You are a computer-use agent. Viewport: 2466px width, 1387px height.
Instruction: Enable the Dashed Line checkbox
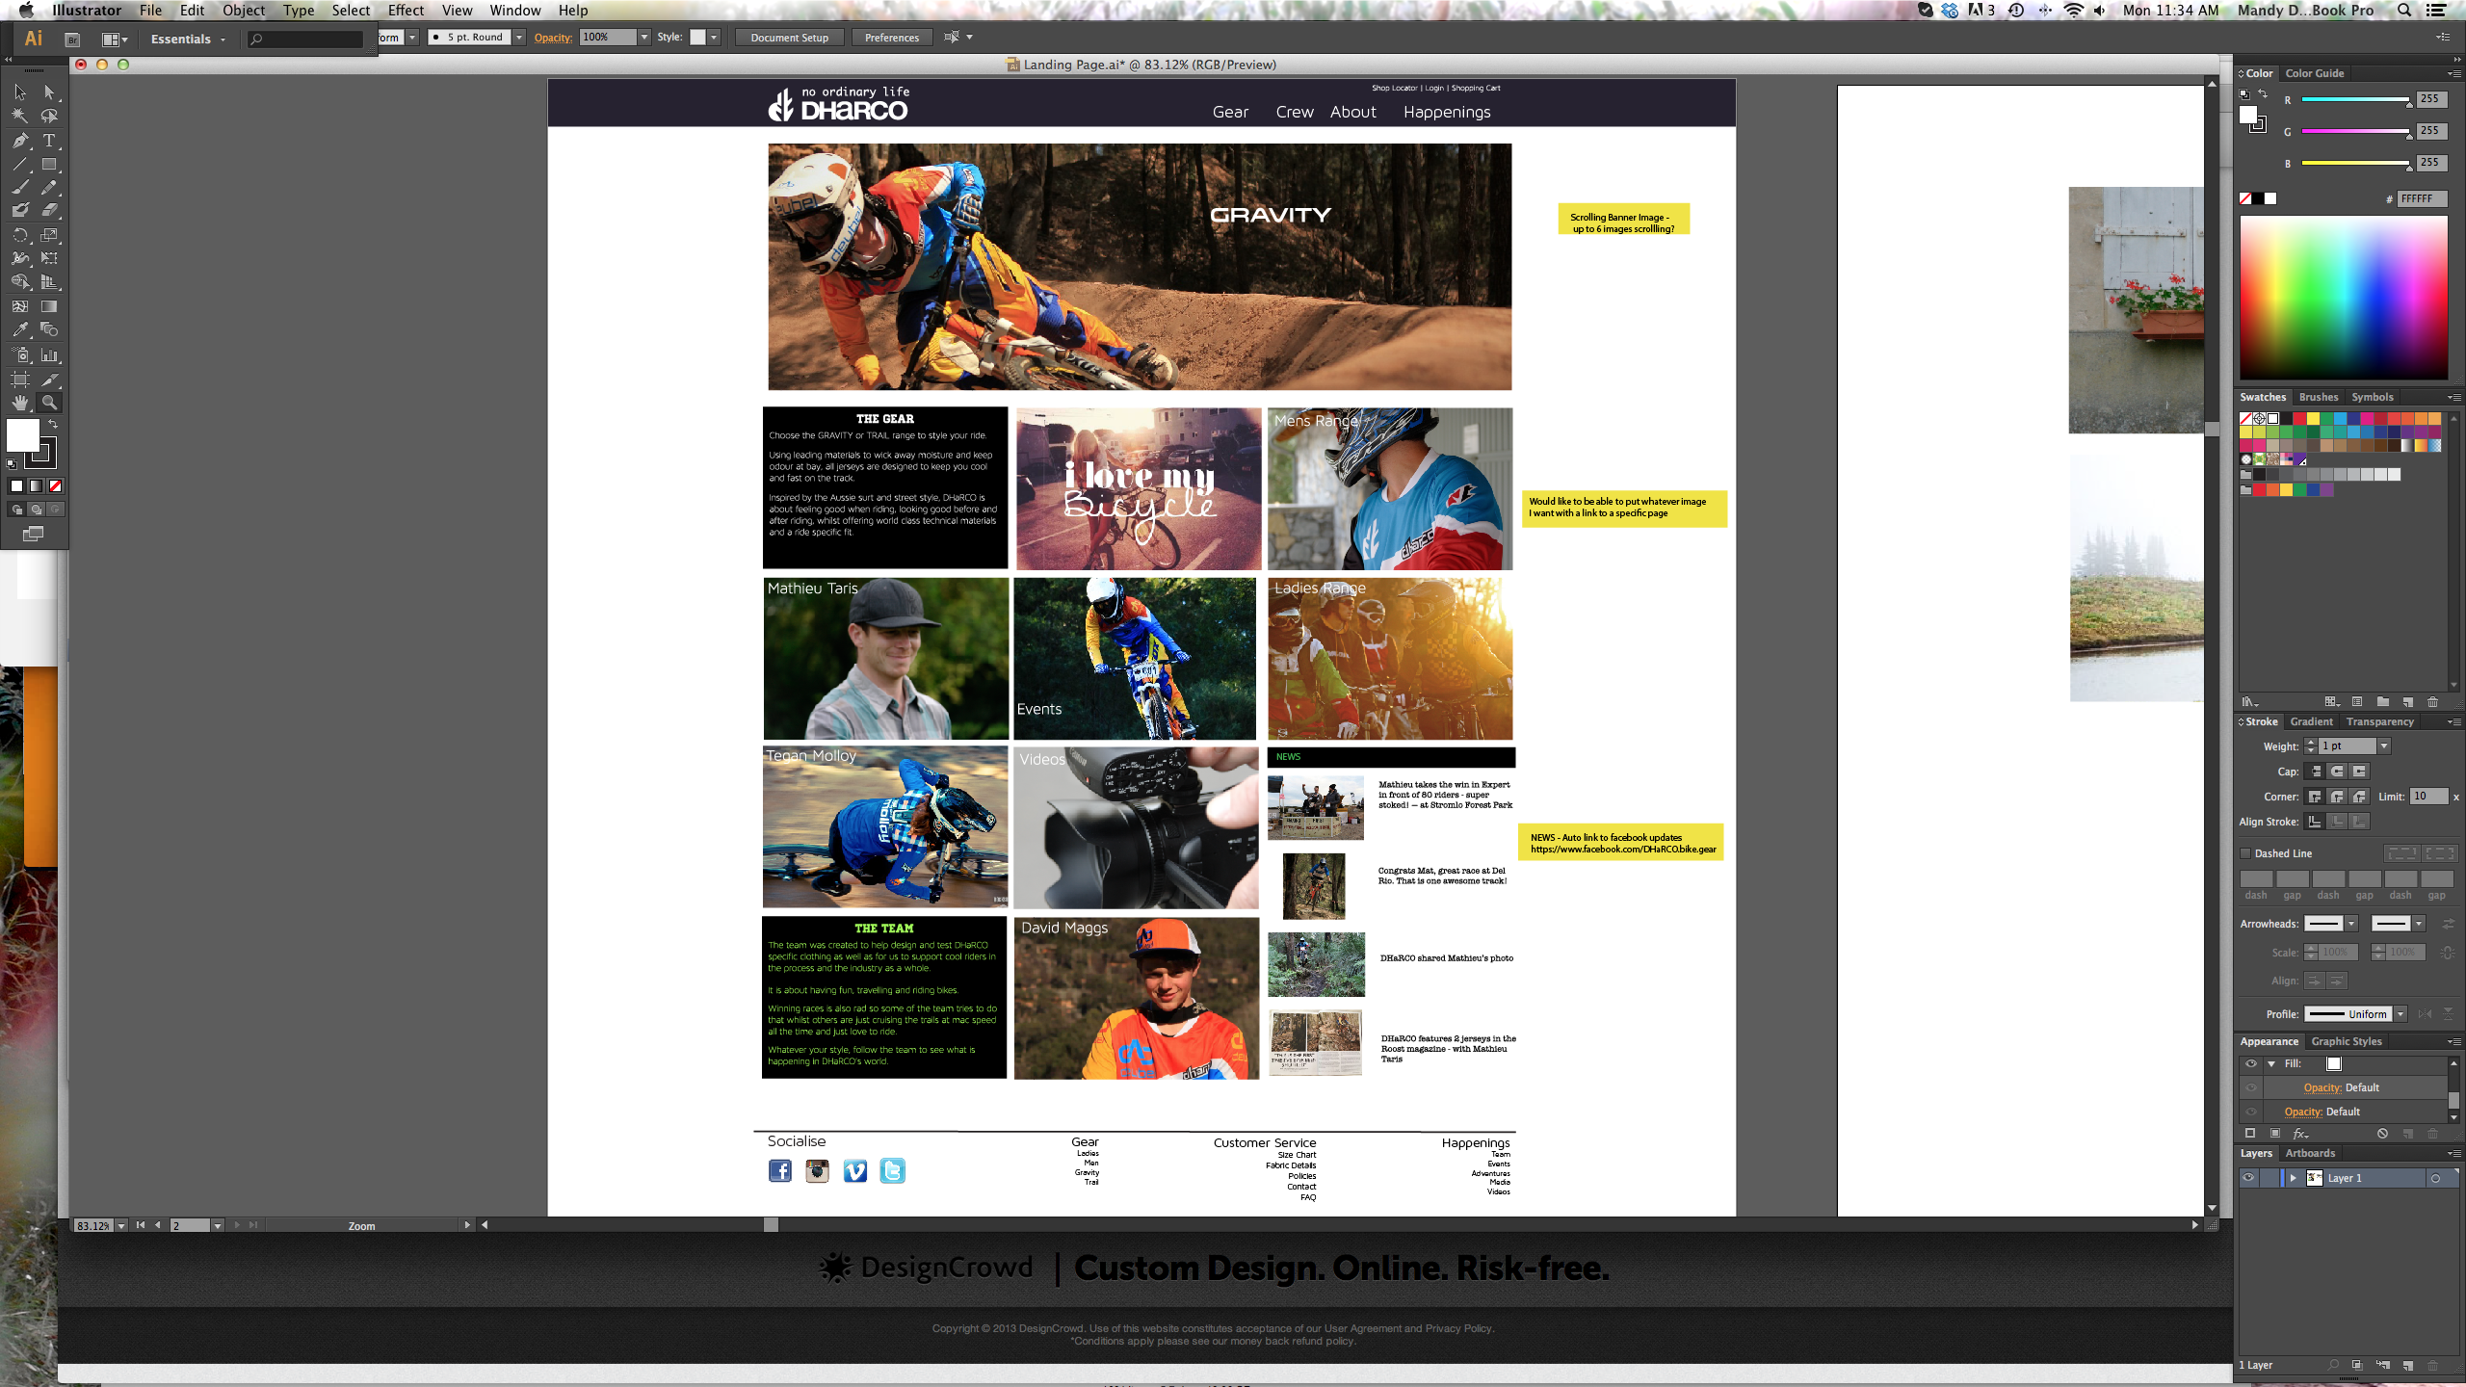click(2246, 853)
